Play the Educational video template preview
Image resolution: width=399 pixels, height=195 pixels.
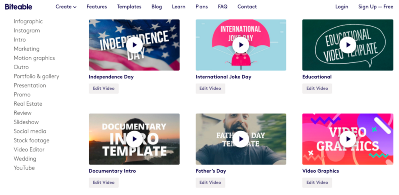[x=348, y=45]
